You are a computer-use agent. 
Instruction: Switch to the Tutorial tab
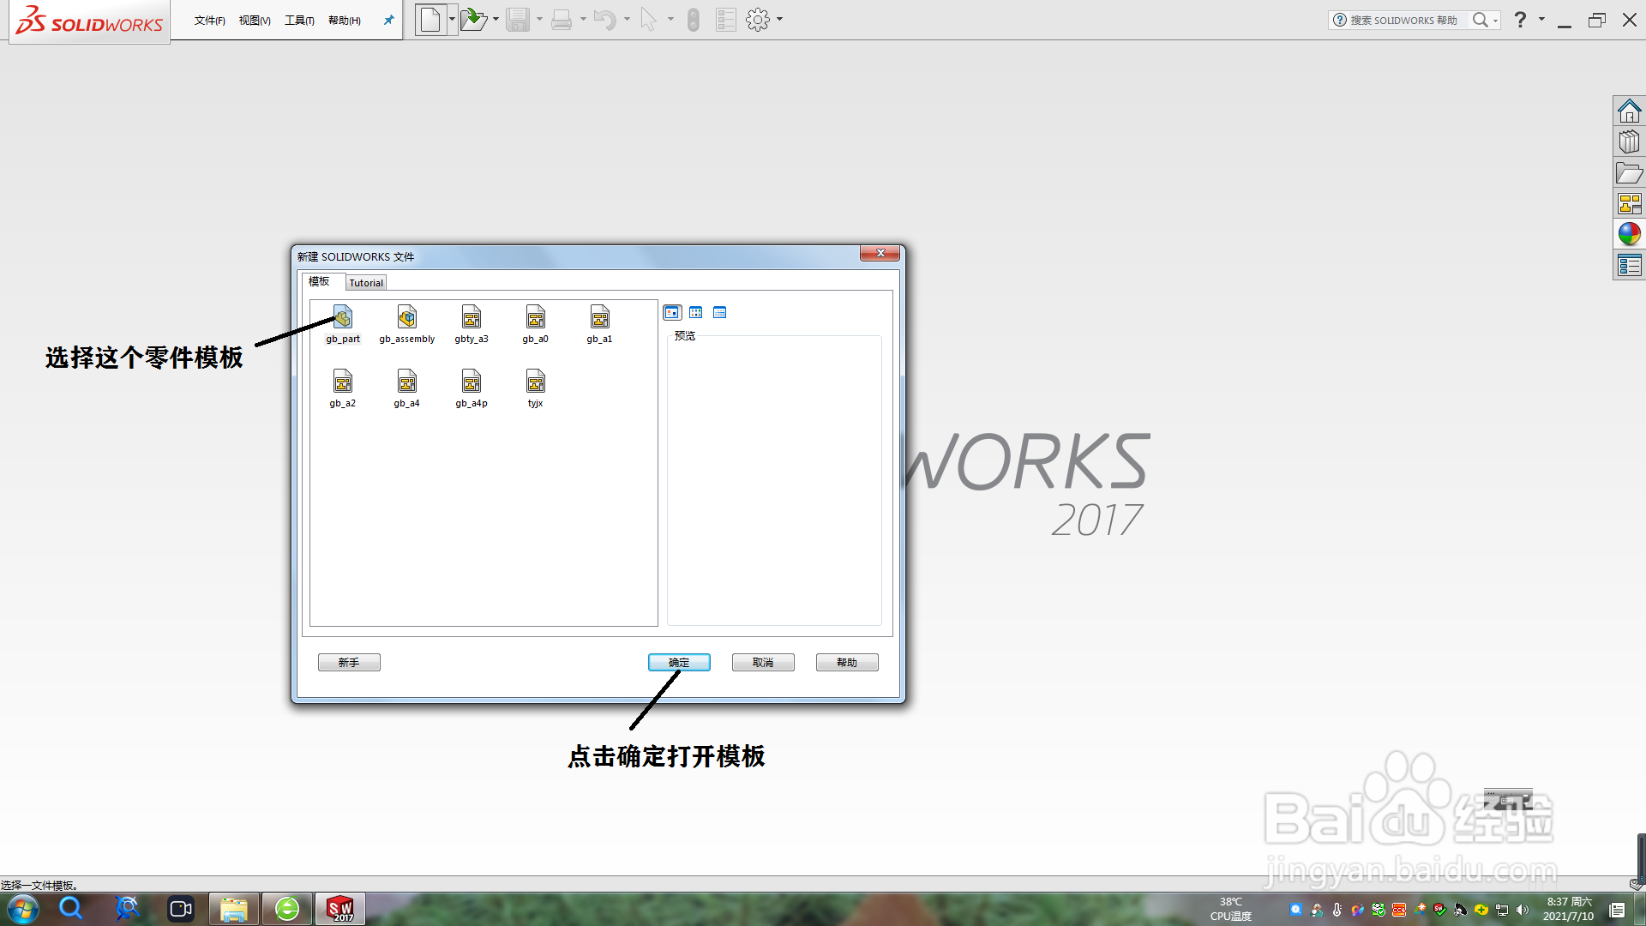pyautogui.click(x=366, y=283)
